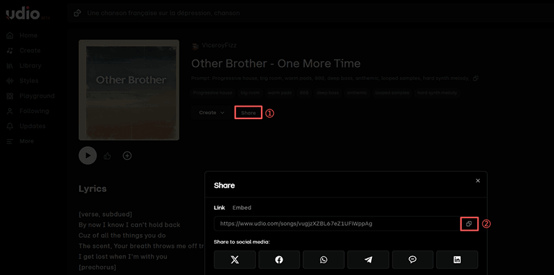Click the Following person icon

coord(10,111)
